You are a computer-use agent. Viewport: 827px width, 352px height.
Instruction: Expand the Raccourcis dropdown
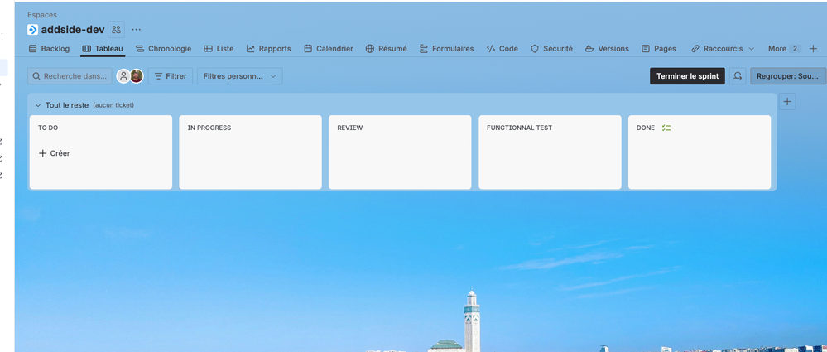[x=723, y=49]
